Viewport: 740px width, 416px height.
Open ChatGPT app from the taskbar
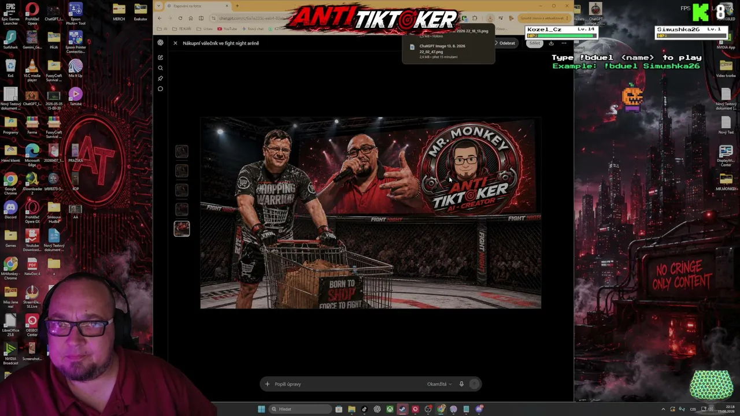tap(377, 409)
